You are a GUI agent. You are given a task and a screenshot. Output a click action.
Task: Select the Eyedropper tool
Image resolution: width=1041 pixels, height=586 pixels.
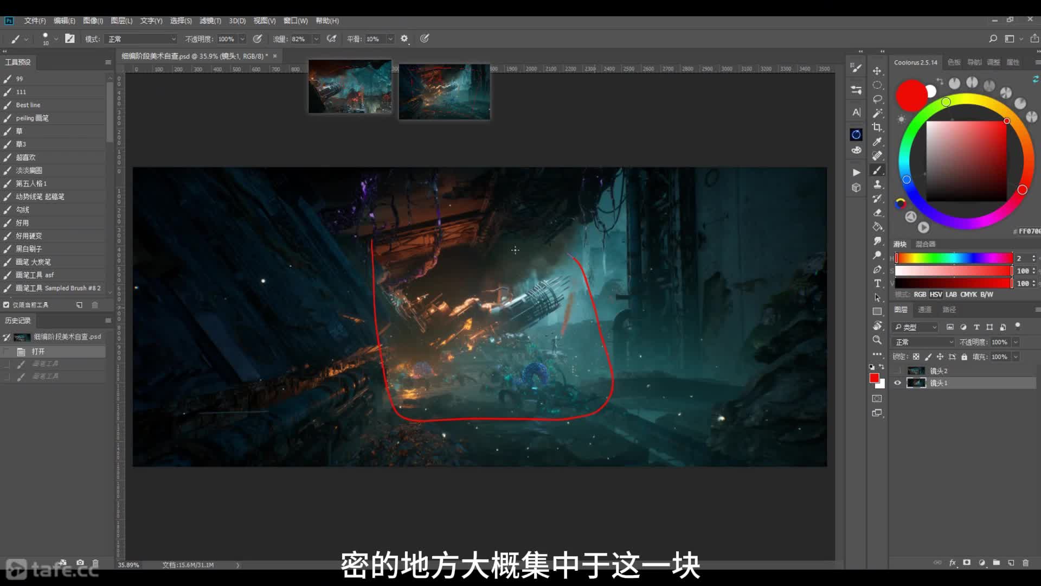[x=877, y=142]
